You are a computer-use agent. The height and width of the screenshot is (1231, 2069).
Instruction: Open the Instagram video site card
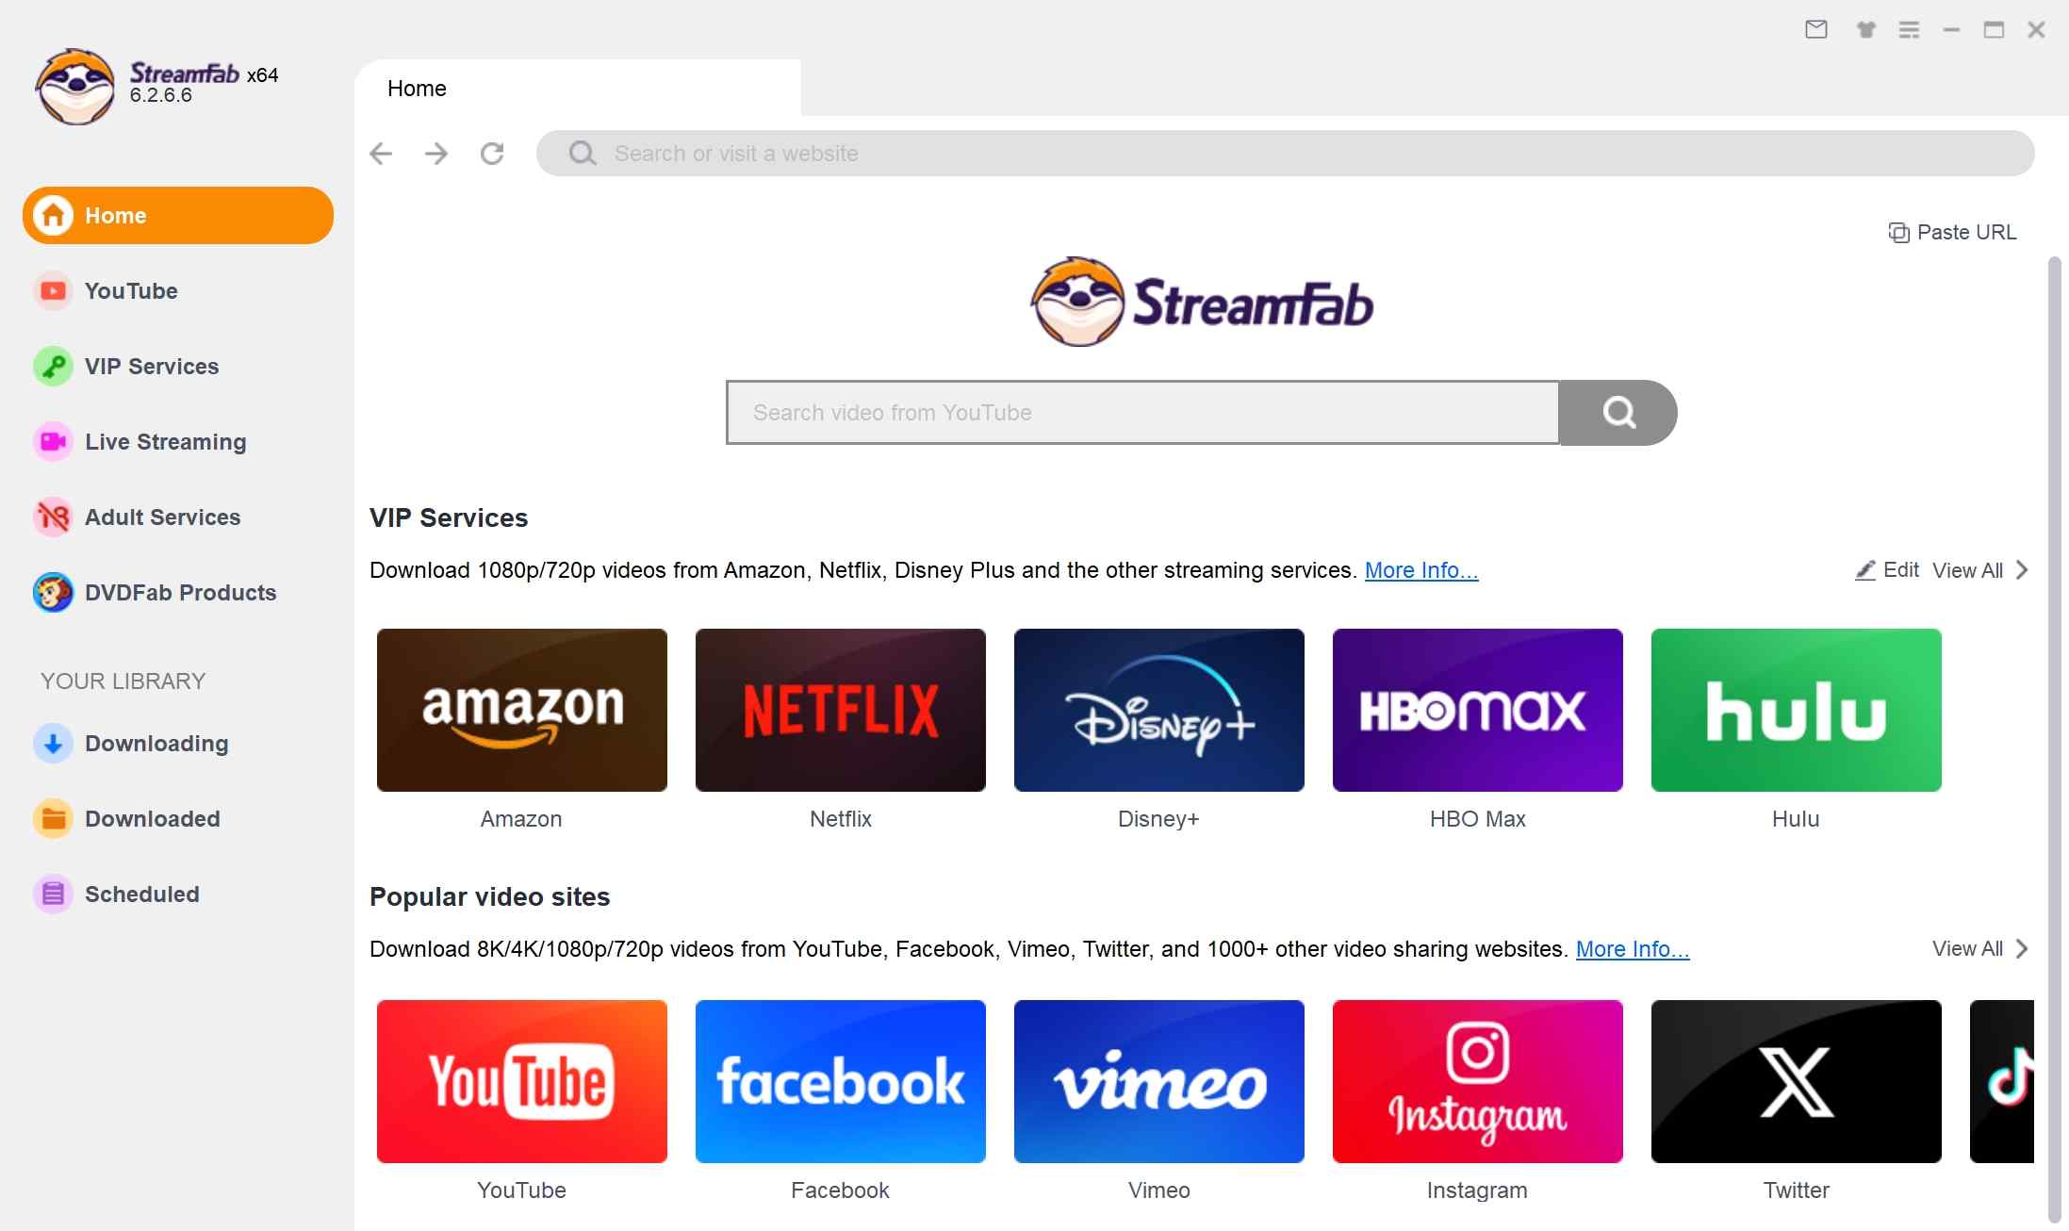1476,1081
